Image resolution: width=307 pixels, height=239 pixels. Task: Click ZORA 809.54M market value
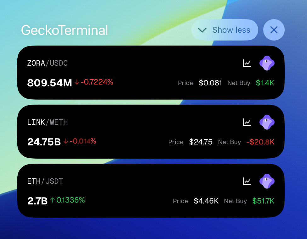coord(49,83)
